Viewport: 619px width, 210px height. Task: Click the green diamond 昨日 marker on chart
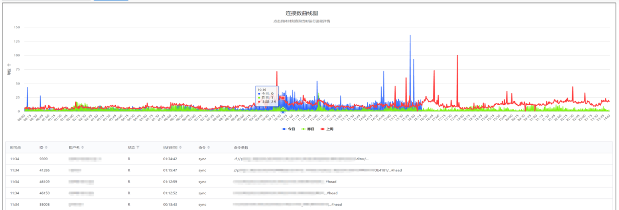pyautogui.click(x=283, y=108)
